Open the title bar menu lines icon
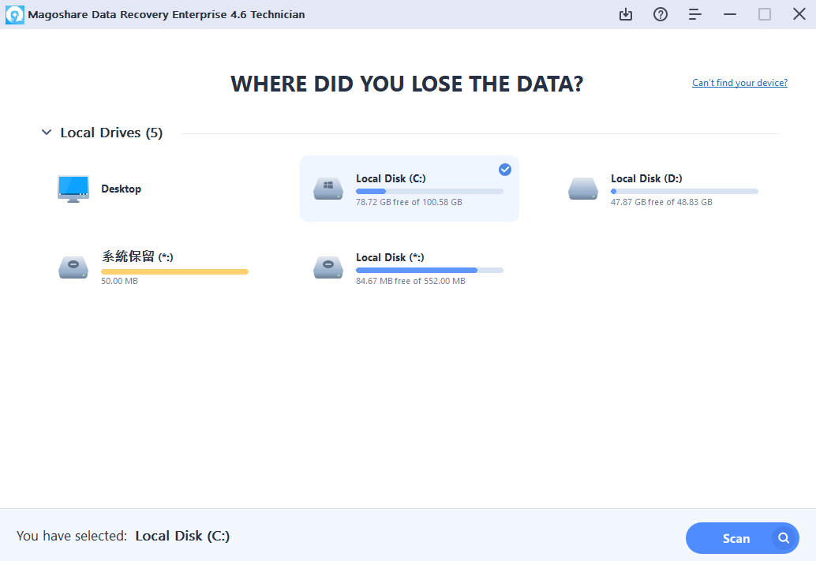This screenshot has width=816, height=561. click(695, 14)
